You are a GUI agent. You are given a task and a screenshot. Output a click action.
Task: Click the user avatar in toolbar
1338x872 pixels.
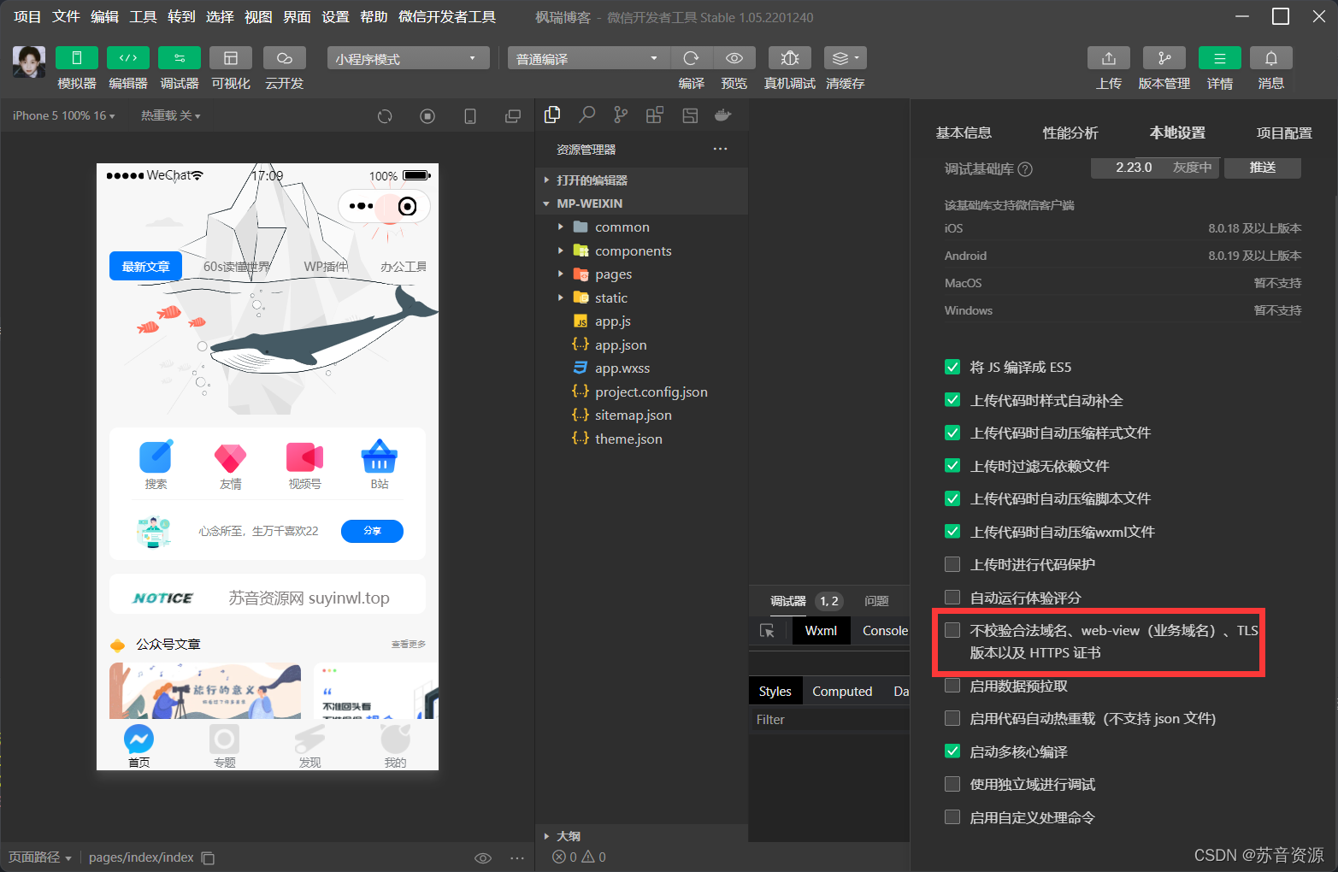click(29, 62)
